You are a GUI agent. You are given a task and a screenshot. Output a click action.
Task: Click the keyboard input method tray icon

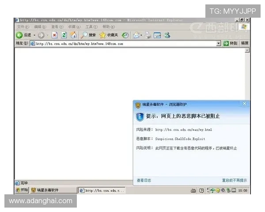[193, 191]
